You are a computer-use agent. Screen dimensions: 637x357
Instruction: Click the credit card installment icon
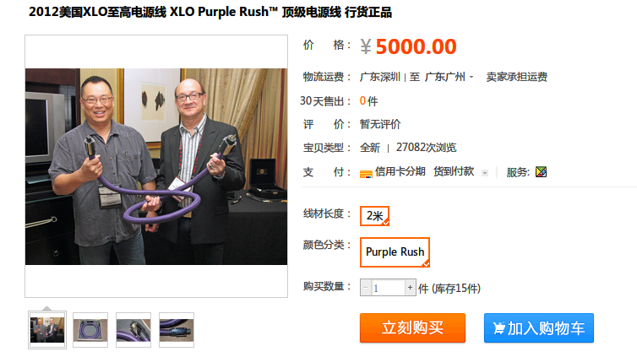click(x=366, y=174)
